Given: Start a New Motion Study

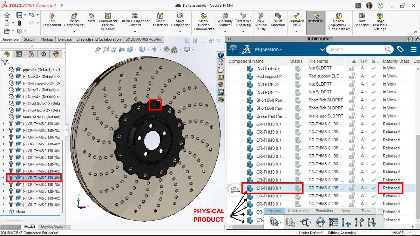Looking at the screenshot, I should (x=261, y=22).
